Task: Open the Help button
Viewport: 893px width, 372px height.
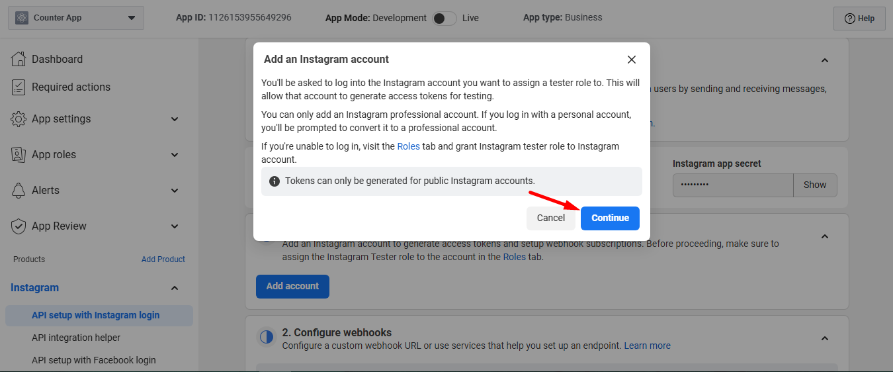Action: coord(859,19)
